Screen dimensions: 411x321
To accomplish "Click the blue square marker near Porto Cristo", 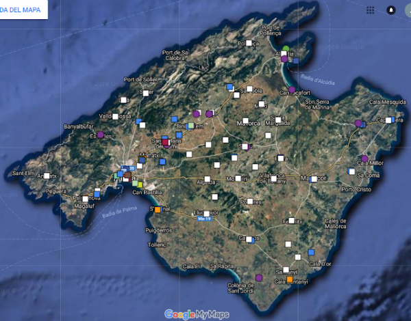I will point(351,171).
